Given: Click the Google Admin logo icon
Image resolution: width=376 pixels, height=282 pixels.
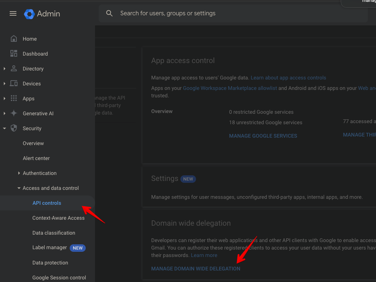Looking at the screenshot, I should (x=29, y=14).
